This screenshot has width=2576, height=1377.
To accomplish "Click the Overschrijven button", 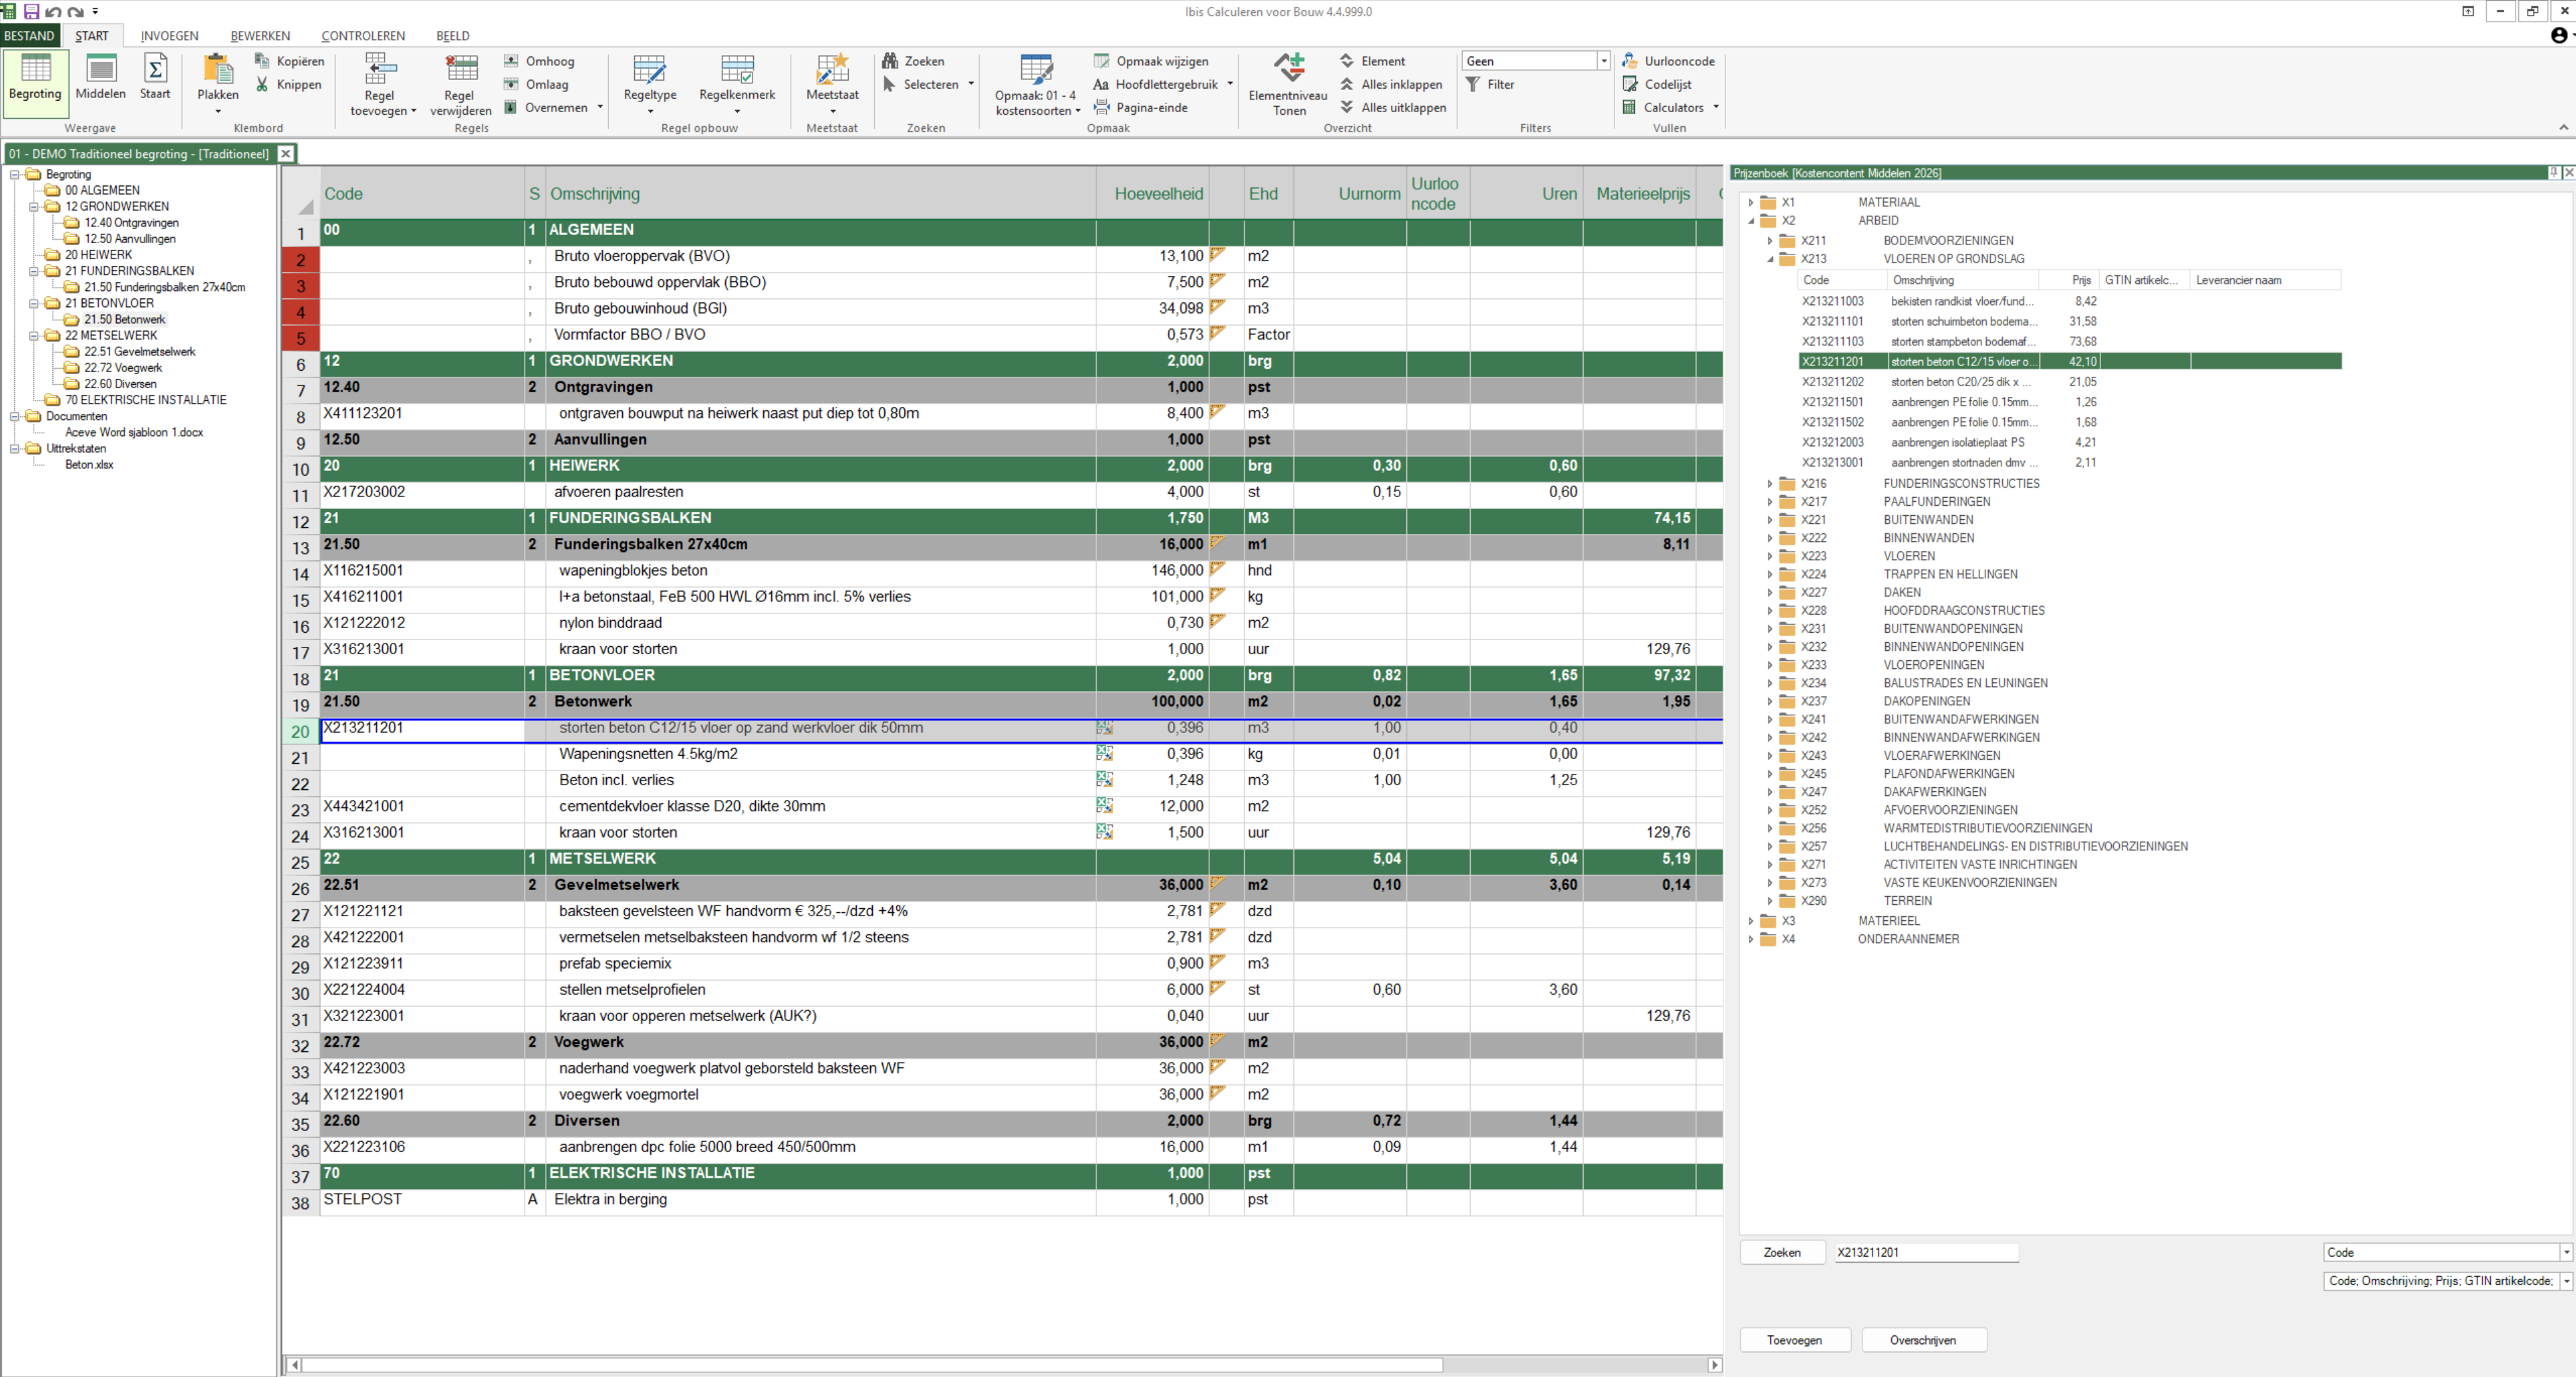I will 1923,1340.
